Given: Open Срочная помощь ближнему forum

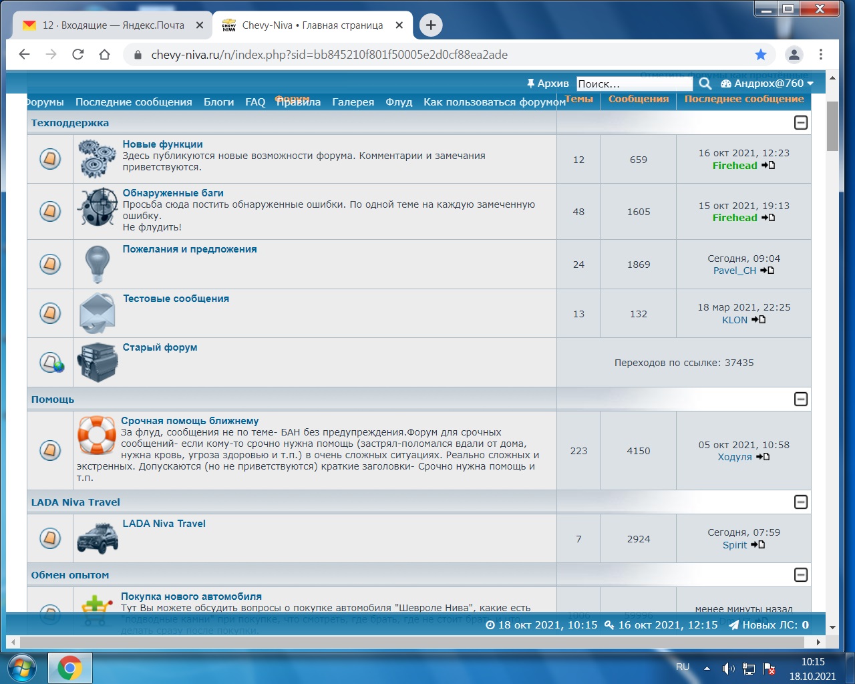Looking at the screenshot, I should 190,421.
